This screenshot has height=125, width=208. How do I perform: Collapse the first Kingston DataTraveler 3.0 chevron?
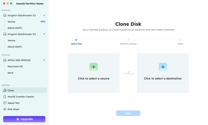click(44, 16)
